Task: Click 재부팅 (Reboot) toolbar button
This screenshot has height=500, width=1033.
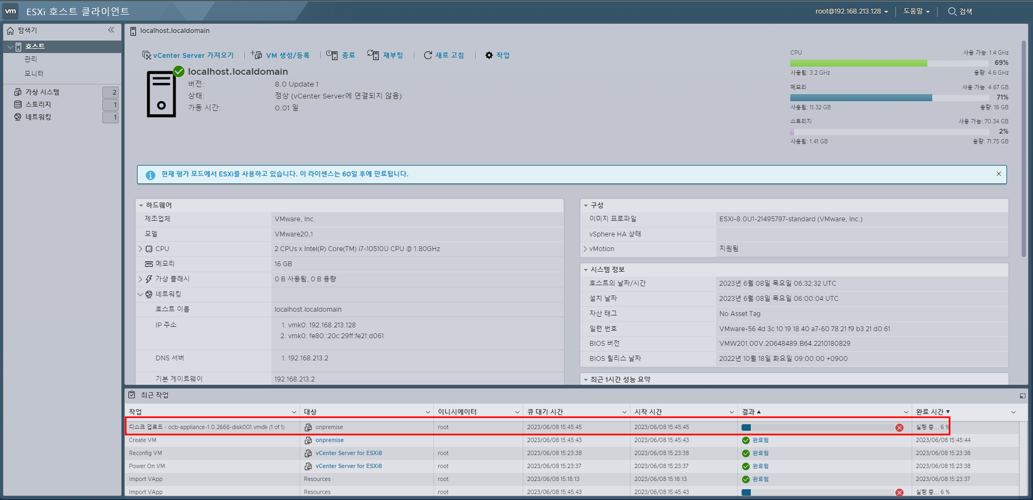Action: (x=385, y=55)
